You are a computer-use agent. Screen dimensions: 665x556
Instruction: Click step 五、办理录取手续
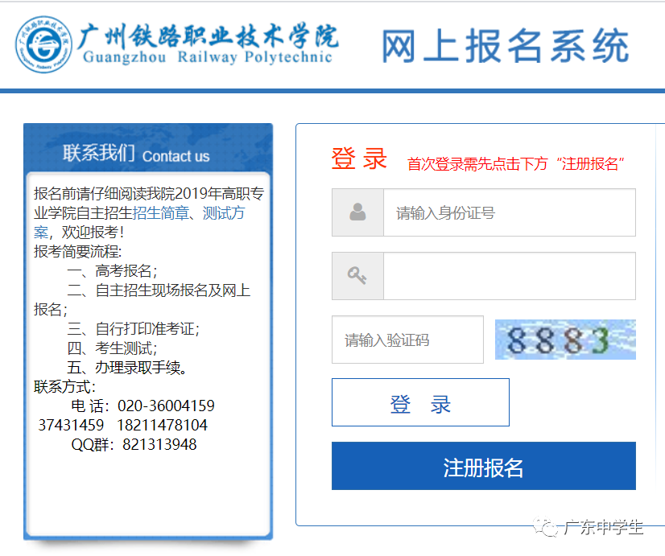click(x=127, y=368)
